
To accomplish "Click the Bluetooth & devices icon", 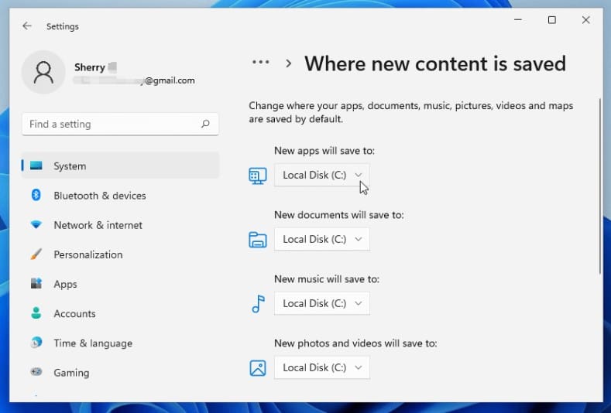I will (36, 196).
